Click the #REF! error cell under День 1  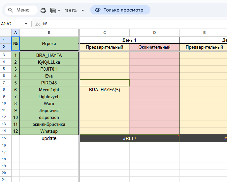tap(129, 138)
